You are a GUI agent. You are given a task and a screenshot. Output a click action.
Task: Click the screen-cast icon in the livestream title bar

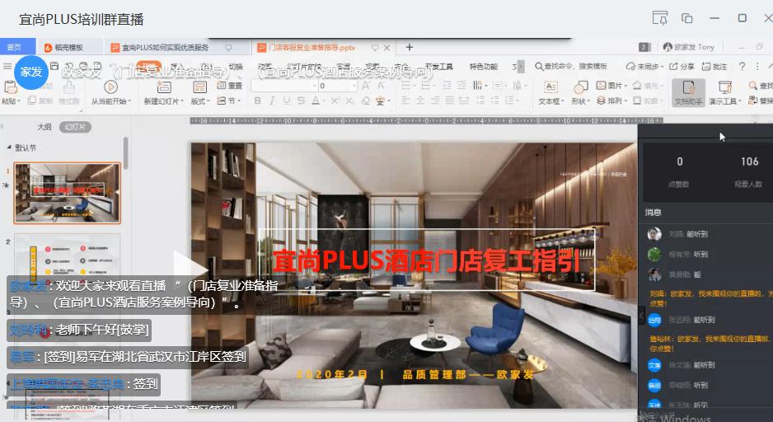(660, 18)
